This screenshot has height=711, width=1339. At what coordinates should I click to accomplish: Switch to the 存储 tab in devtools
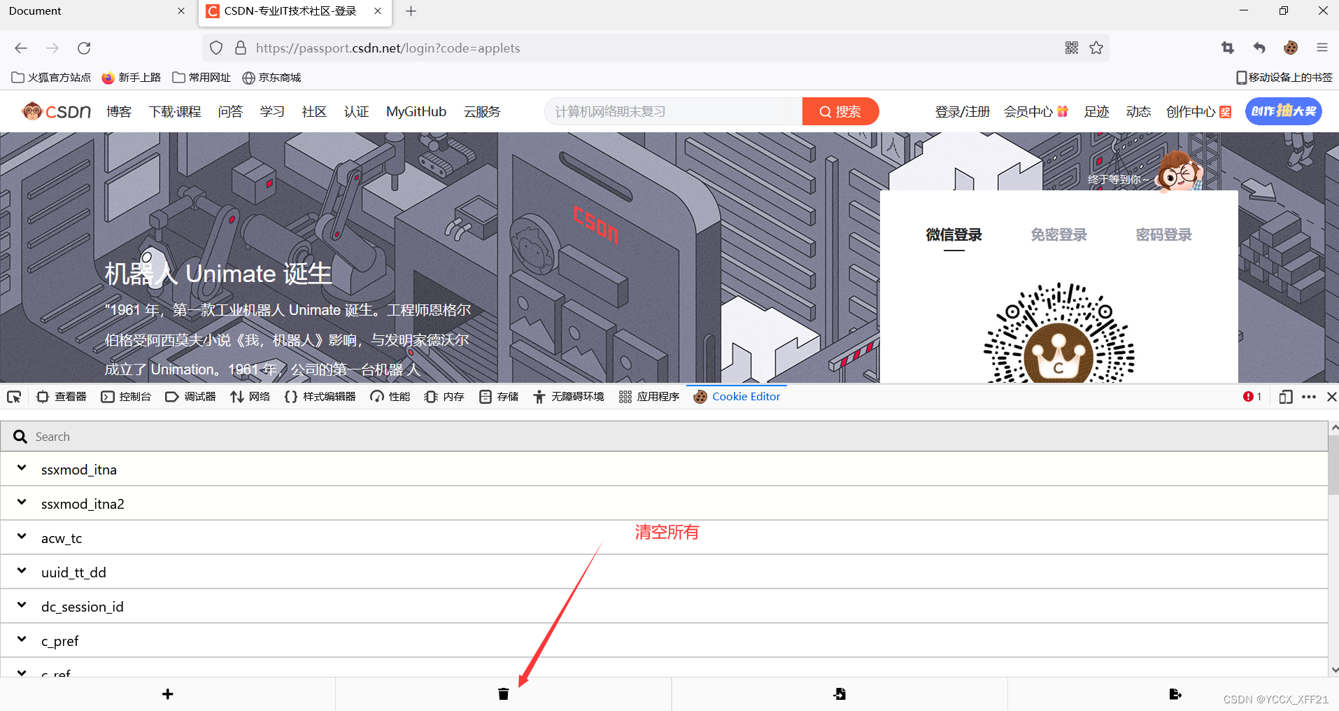pos(498,396)
